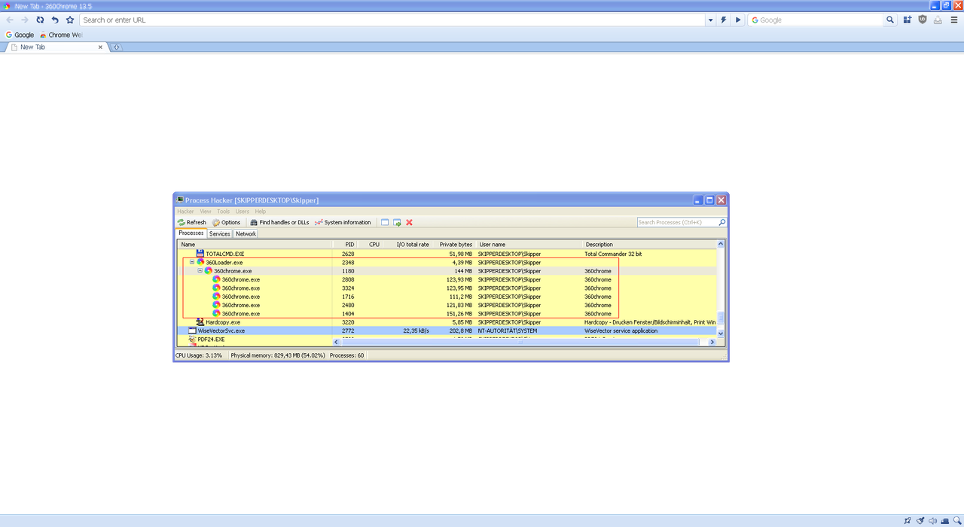Select the WiseVectorSvc.exe process row
964x527 pixels.
447,331
